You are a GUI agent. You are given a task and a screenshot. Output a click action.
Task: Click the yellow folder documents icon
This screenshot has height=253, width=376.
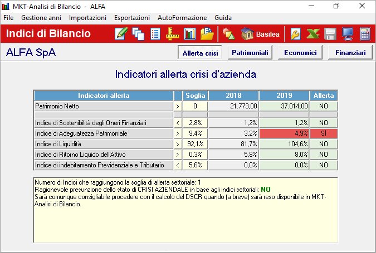tap(207, 34)
